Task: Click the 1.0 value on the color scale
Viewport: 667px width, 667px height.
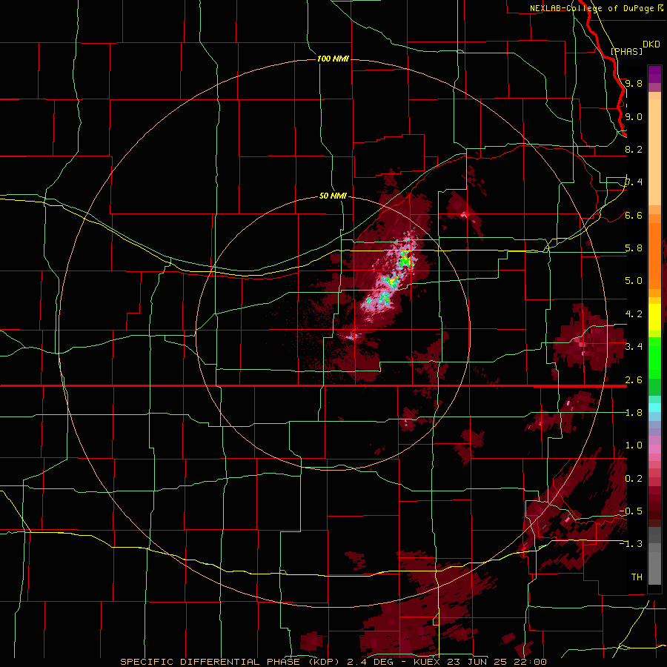Action: tap(634, 445)
